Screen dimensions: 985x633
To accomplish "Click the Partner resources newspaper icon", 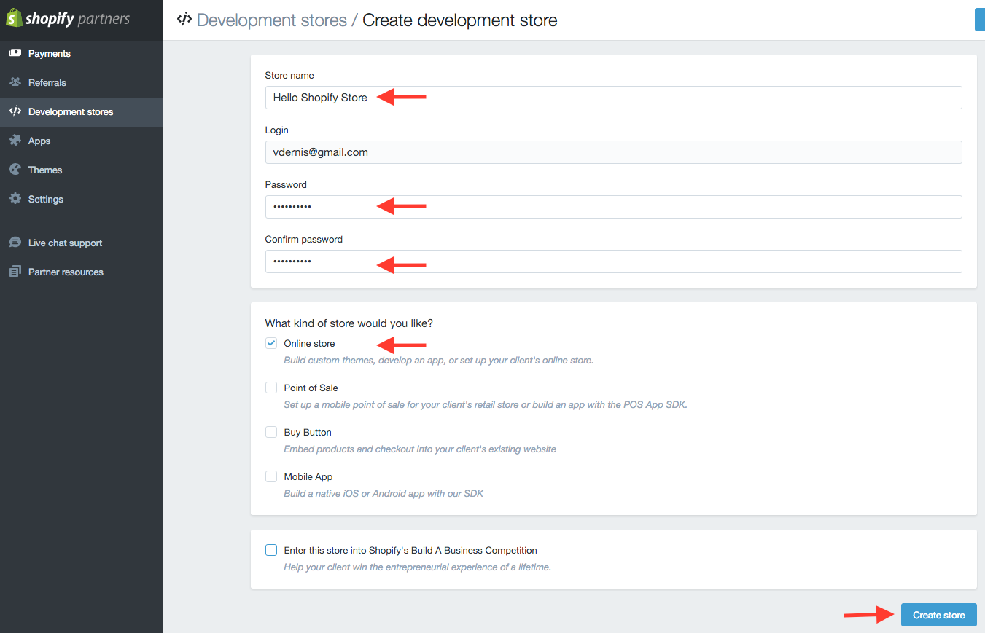I will [15, 272].
